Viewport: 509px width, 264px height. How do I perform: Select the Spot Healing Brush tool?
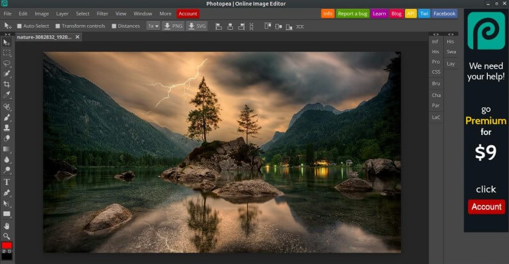point(6,107)
